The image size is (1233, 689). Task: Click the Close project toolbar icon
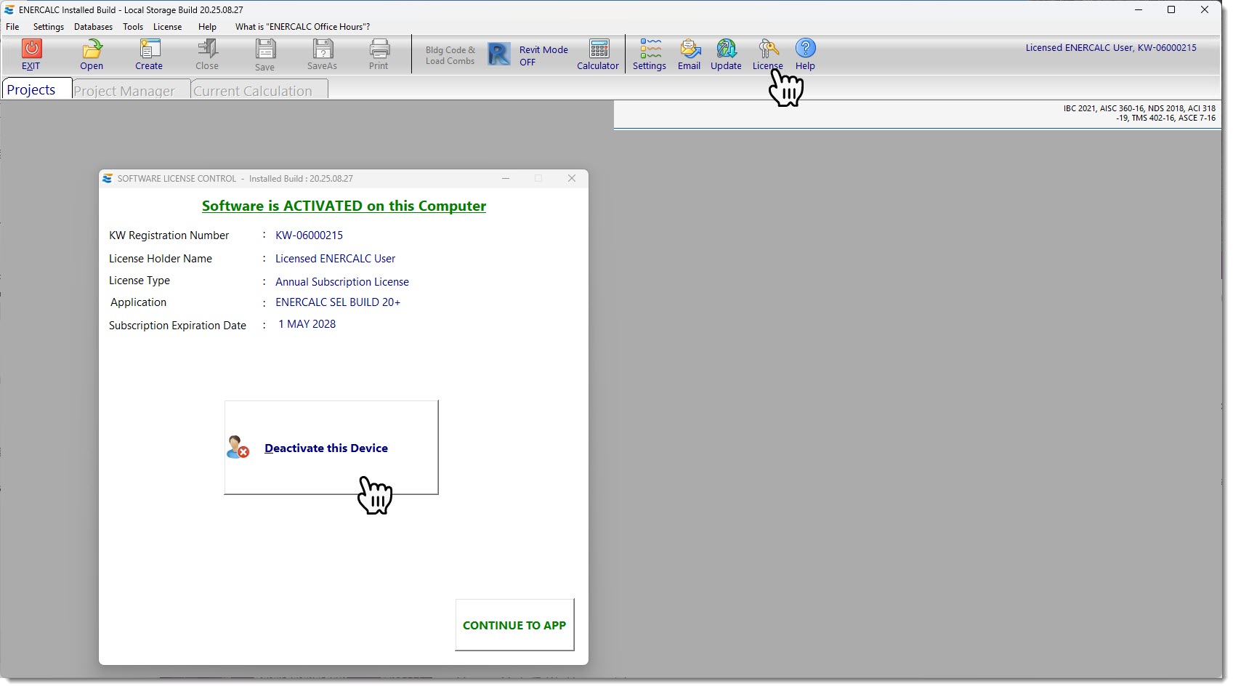tap(207, 49)
